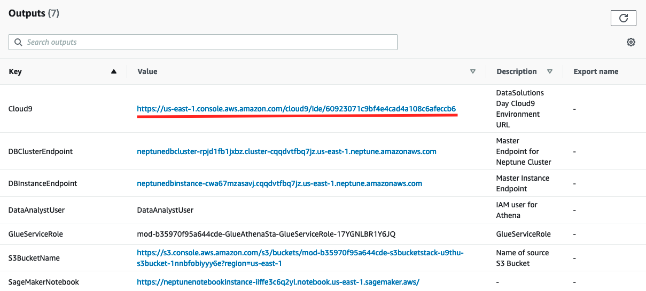
Task: Click the Value column sort triangle
Action: 472,71
